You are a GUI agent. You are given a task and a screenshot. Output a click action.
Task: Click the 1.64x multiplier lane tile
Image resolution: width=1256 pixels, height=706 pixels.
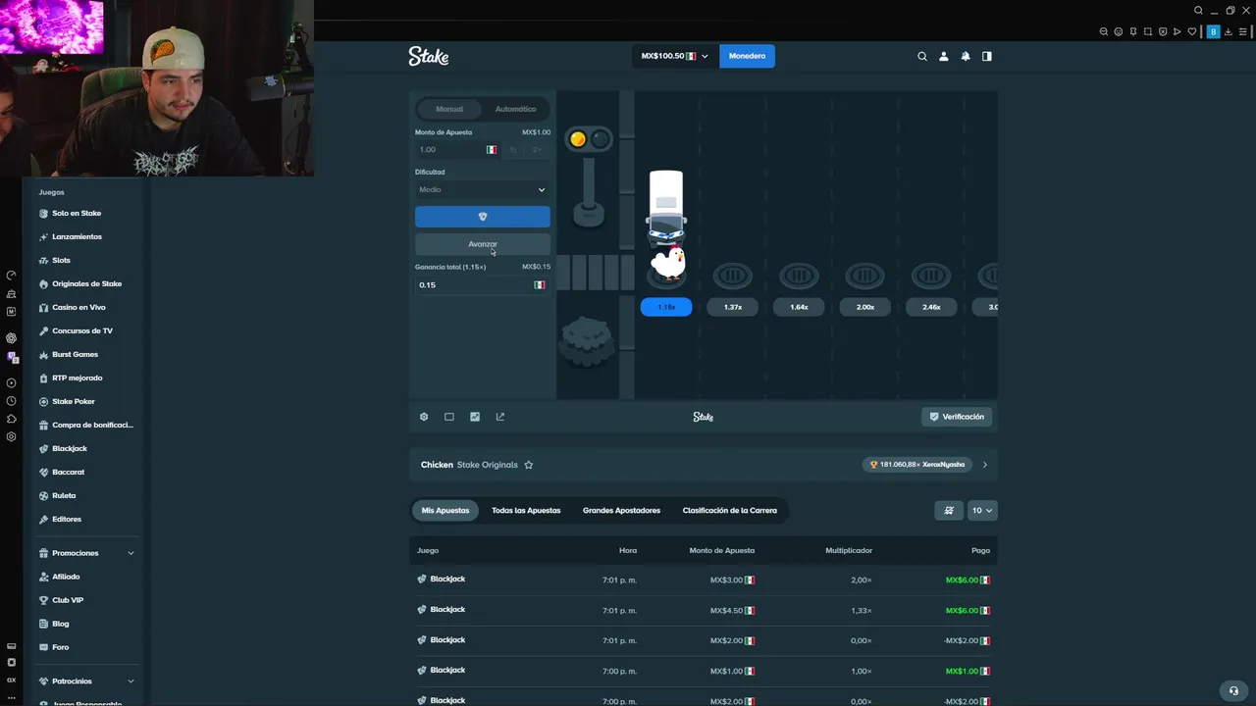coord(799,307)
